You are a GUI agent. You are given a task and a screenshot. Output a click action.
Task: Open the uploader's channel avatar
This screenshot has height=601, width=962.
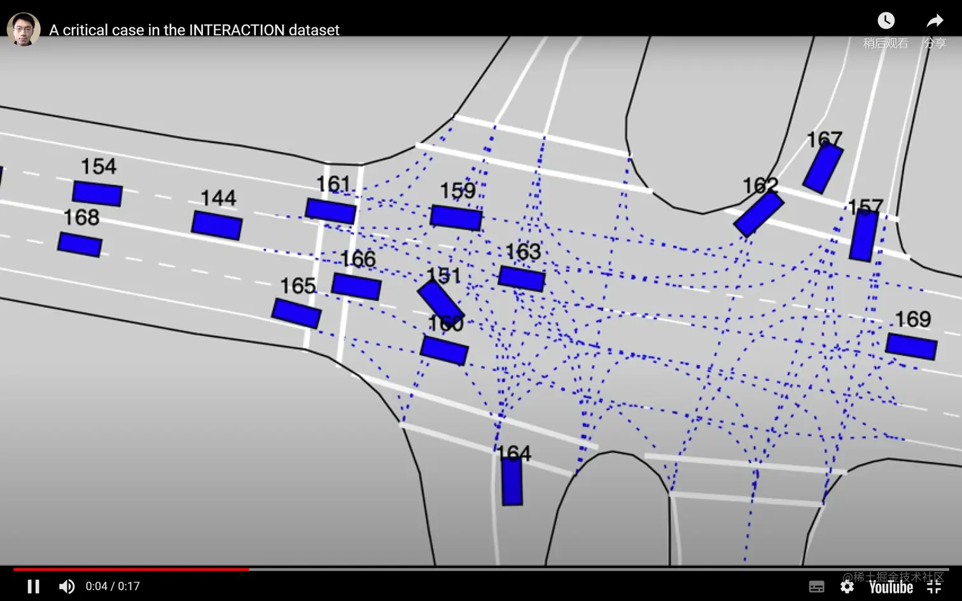point(24,29)
